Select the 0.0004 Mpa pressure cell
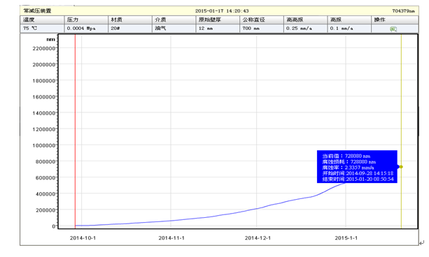 pos(86,29)
